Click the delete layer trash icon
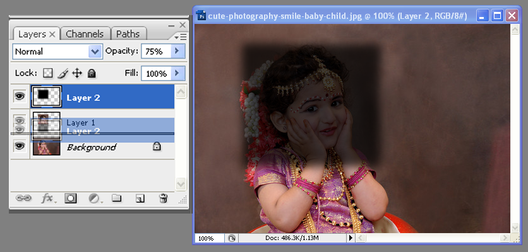528x252 pixels. pos(163,198)
